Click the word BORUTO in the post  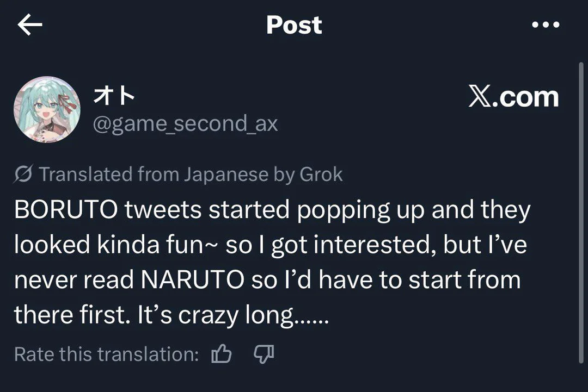click(x=66, y=210)
